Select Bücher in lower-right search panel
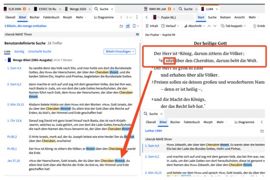The image size is (270, 180). (x=175, y=122)
